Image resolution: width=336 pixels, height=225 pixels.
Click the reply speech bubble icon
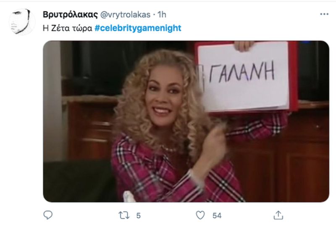(48, 215)
